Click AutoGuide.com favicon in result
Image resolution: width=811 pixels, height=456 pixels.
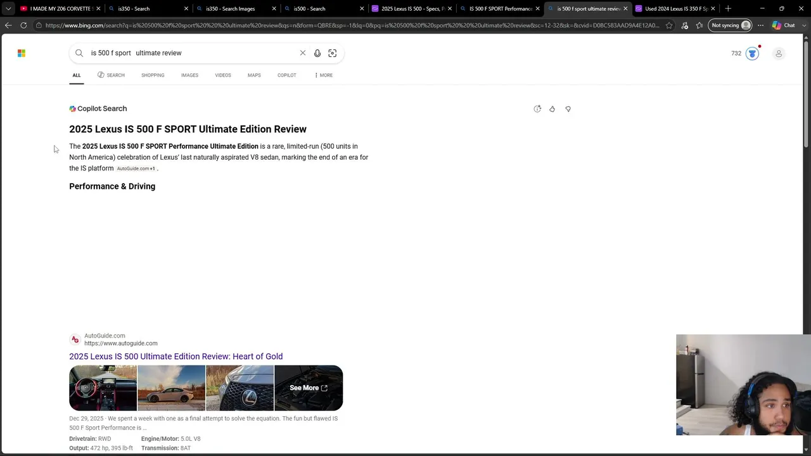coord(75,339)
